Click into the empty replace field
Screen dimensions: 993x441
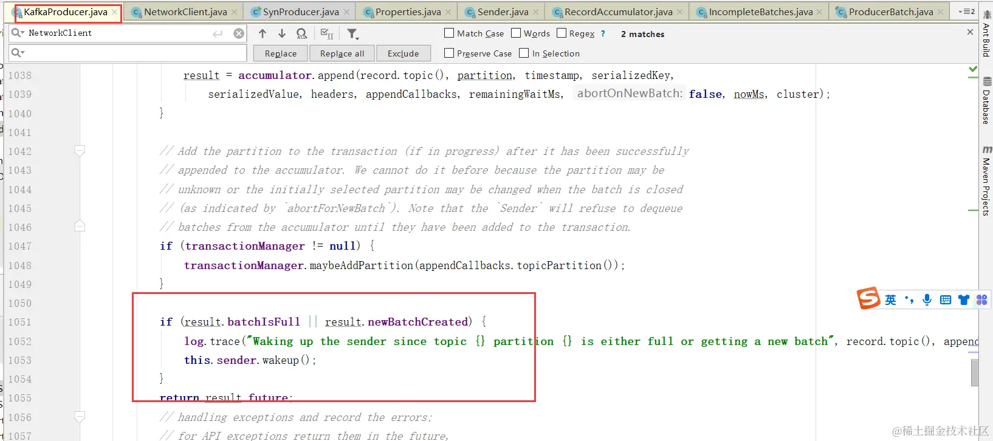(x=128, y=53)
